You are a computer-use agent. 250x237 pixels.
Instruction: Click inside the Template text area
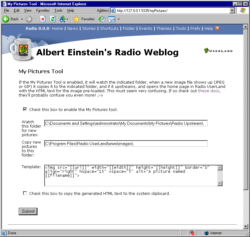coord(131,176)
